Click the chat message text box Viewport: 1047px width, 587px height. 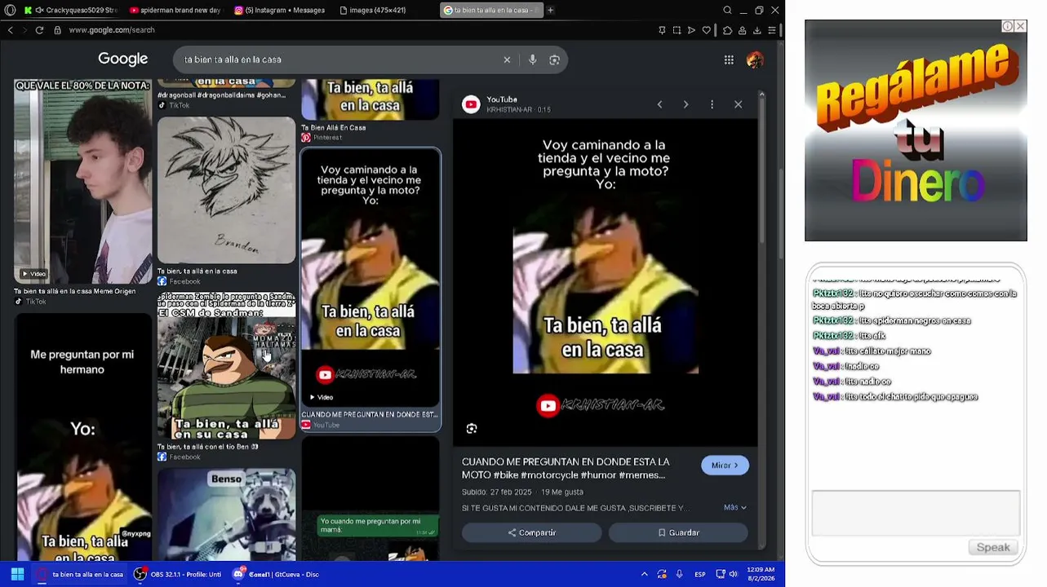[x=916, y=513]
